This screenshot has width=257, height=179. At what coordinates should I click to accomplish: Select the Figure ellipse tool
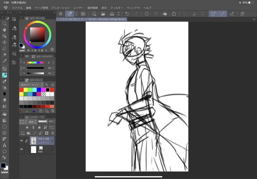4,127
